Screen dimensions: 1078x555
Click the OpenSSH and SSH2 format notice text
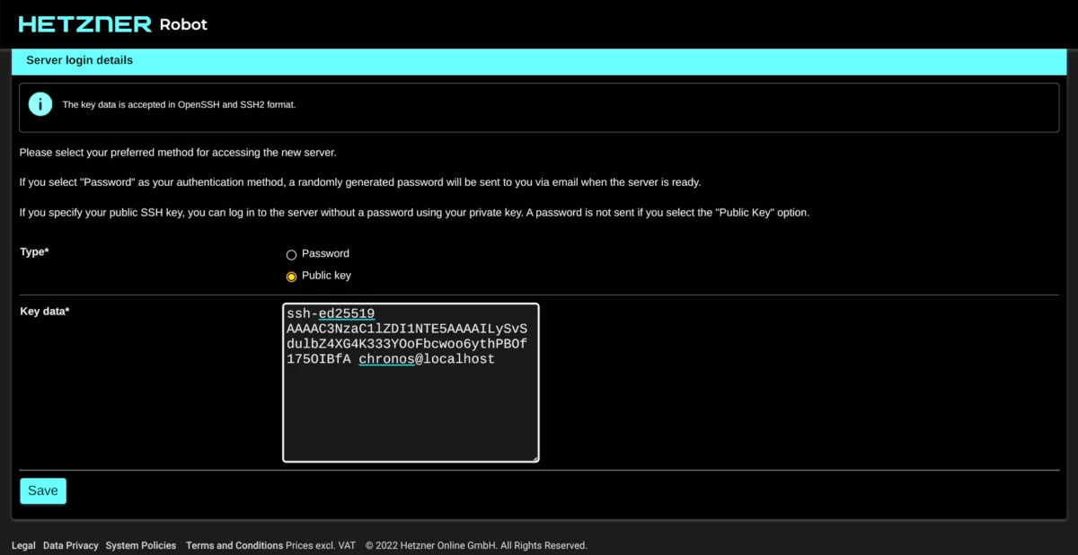point(179,105)
